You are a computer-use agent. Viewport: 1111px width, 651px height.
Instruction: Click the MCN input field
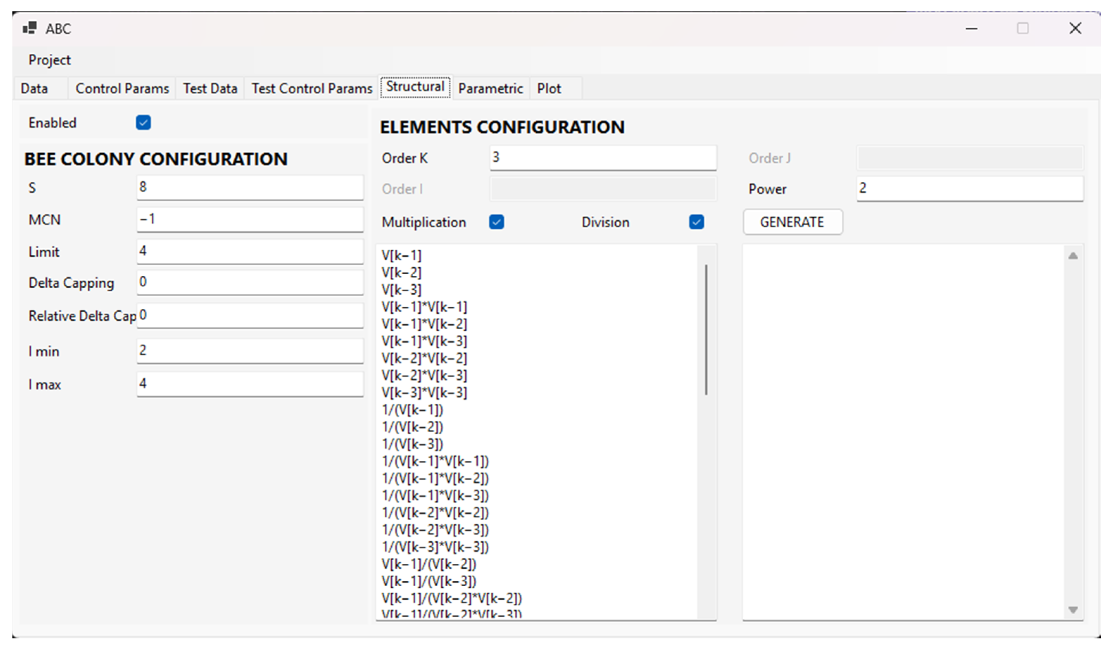250,219
